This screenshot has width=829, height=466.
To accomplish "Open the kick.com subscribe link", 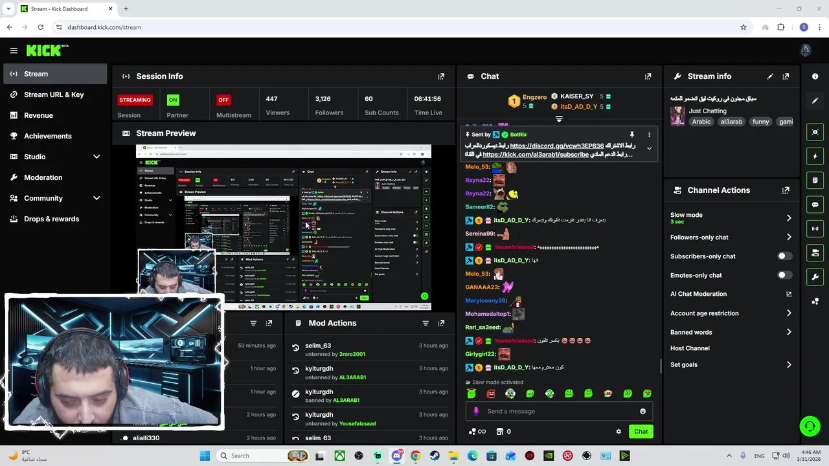I will [536, 155].
